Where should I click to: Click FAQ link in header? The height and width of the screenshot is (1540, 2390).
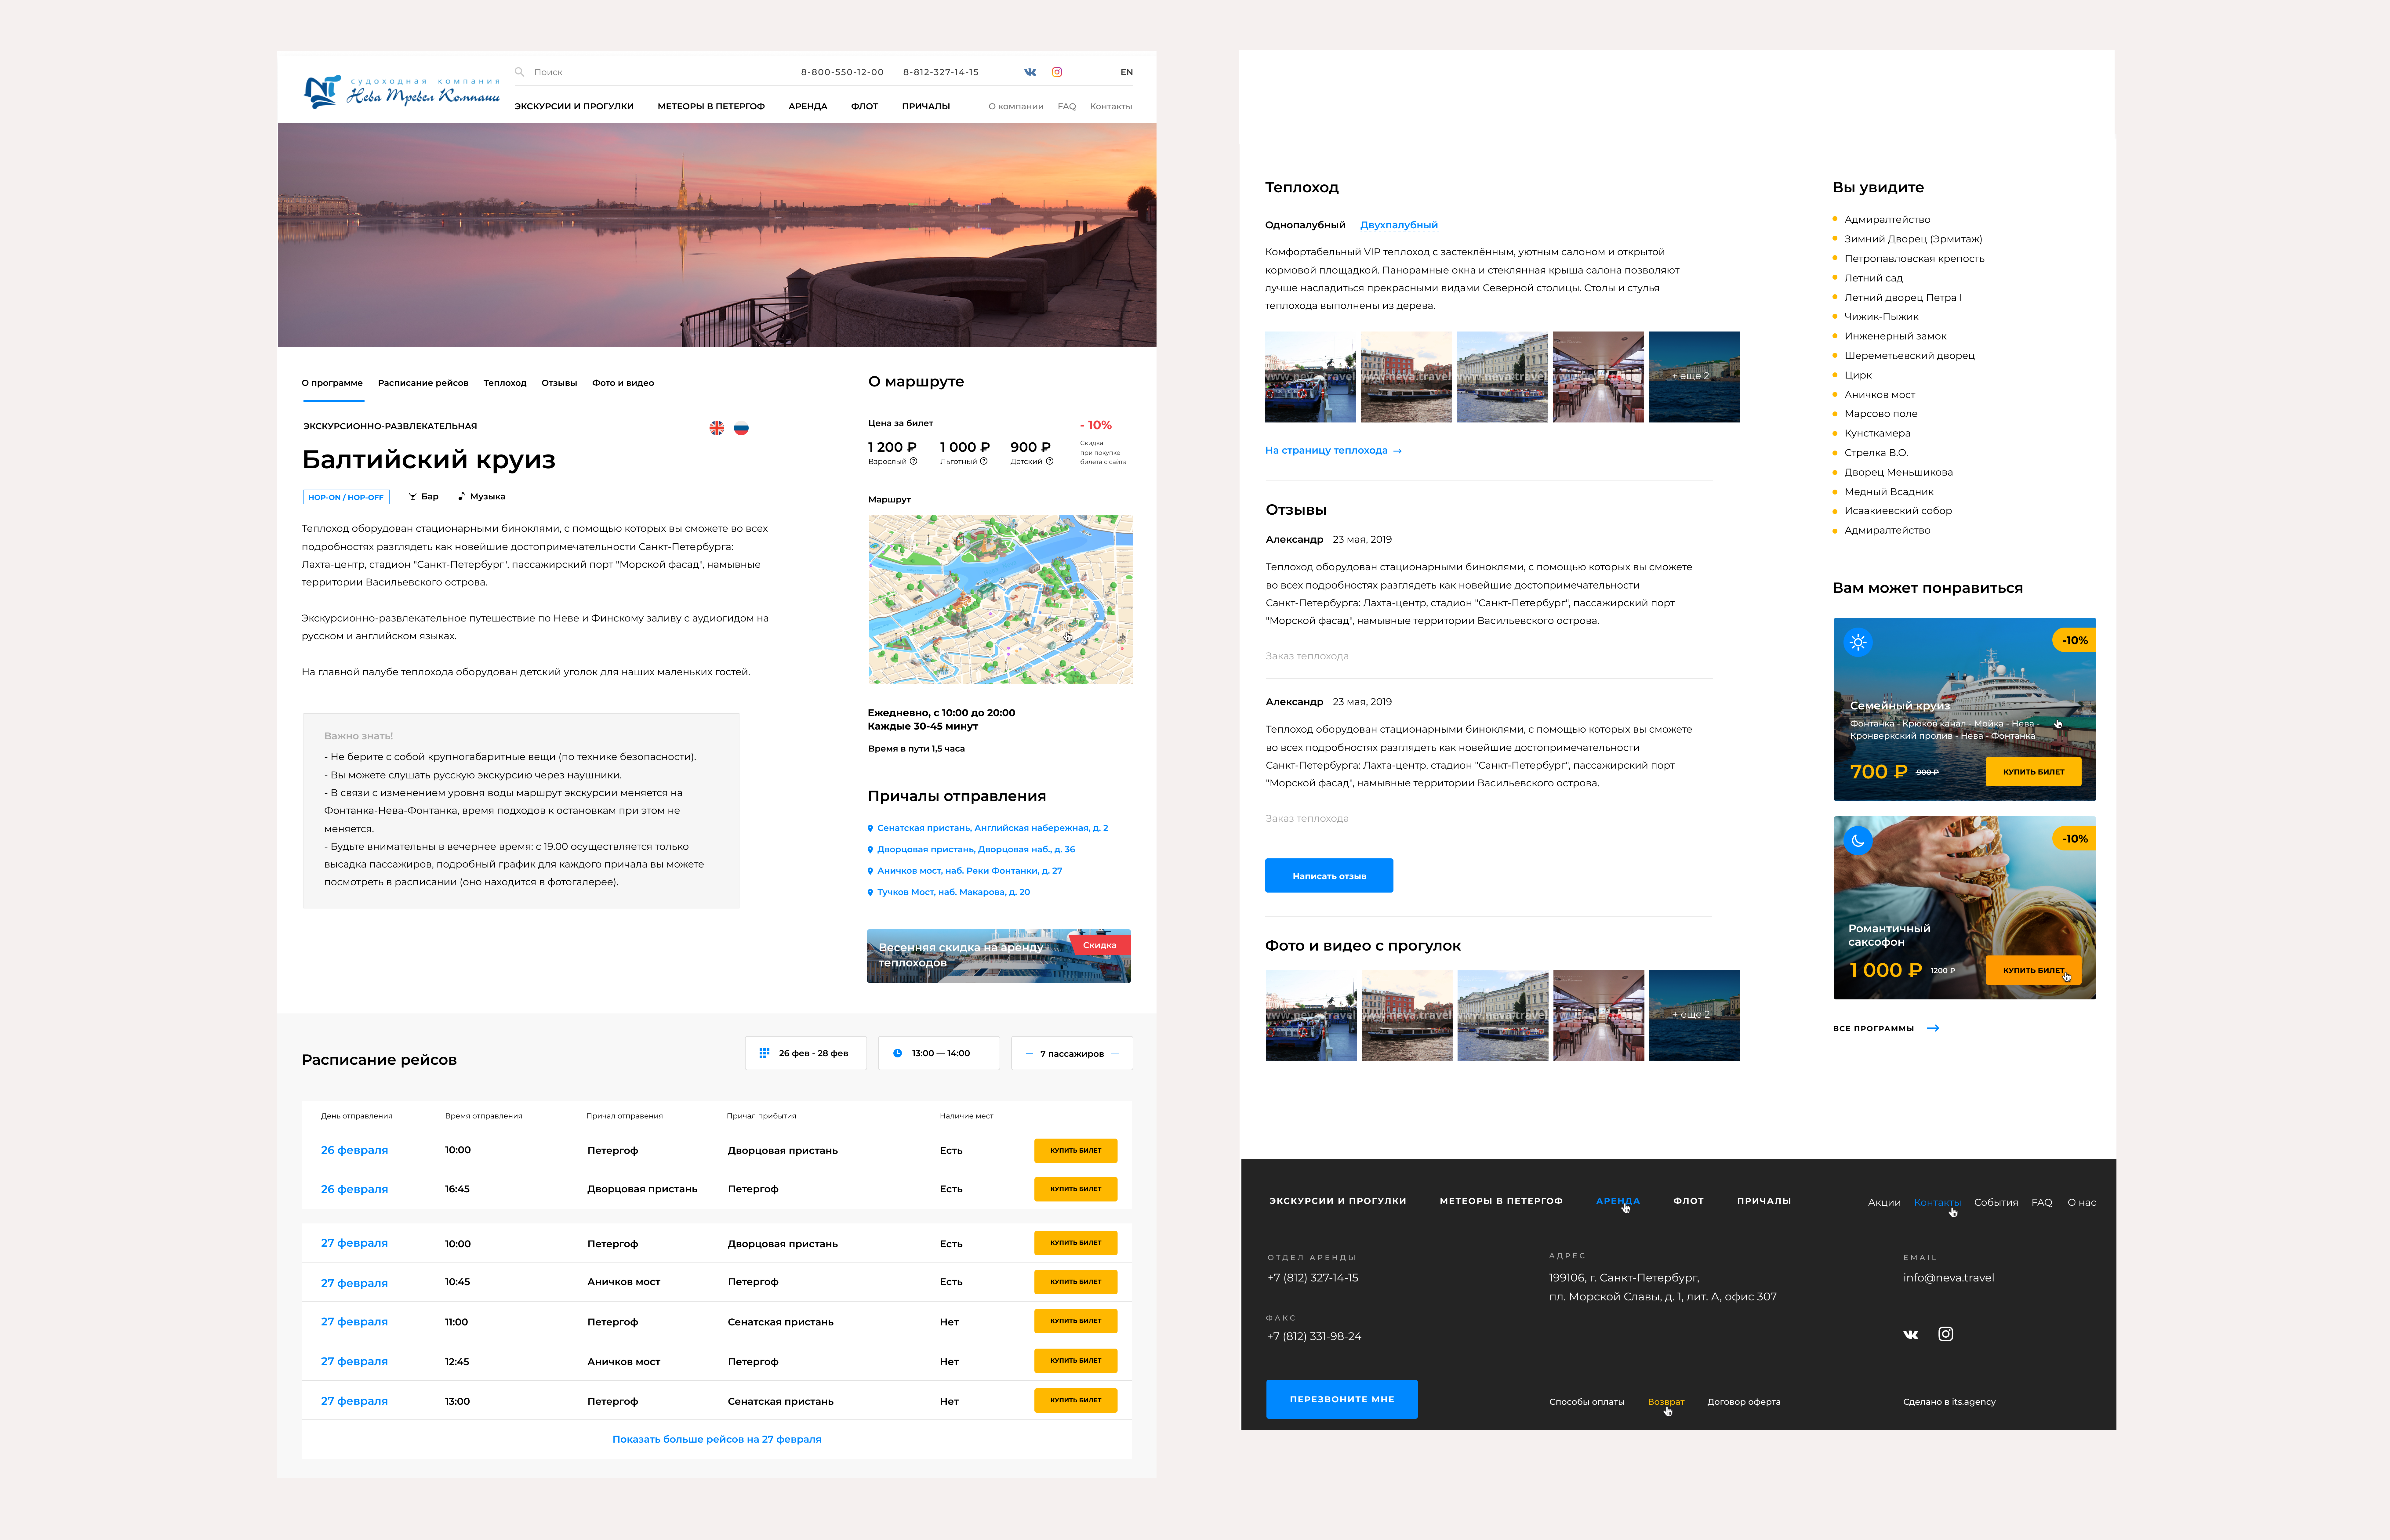1067,106
